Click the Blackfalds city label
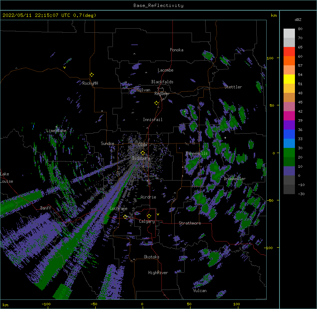Screen dimensions: 317x309 [x=162, y=82]
